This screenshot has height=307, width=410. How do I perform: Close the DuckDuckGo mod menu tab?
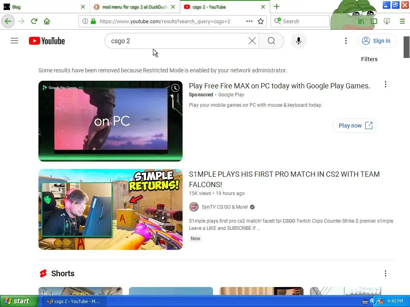(x=173, y=7)
